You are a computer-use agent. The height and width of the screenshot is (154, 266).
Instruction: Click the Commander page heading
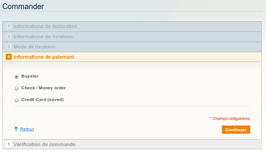coord(23,6)
